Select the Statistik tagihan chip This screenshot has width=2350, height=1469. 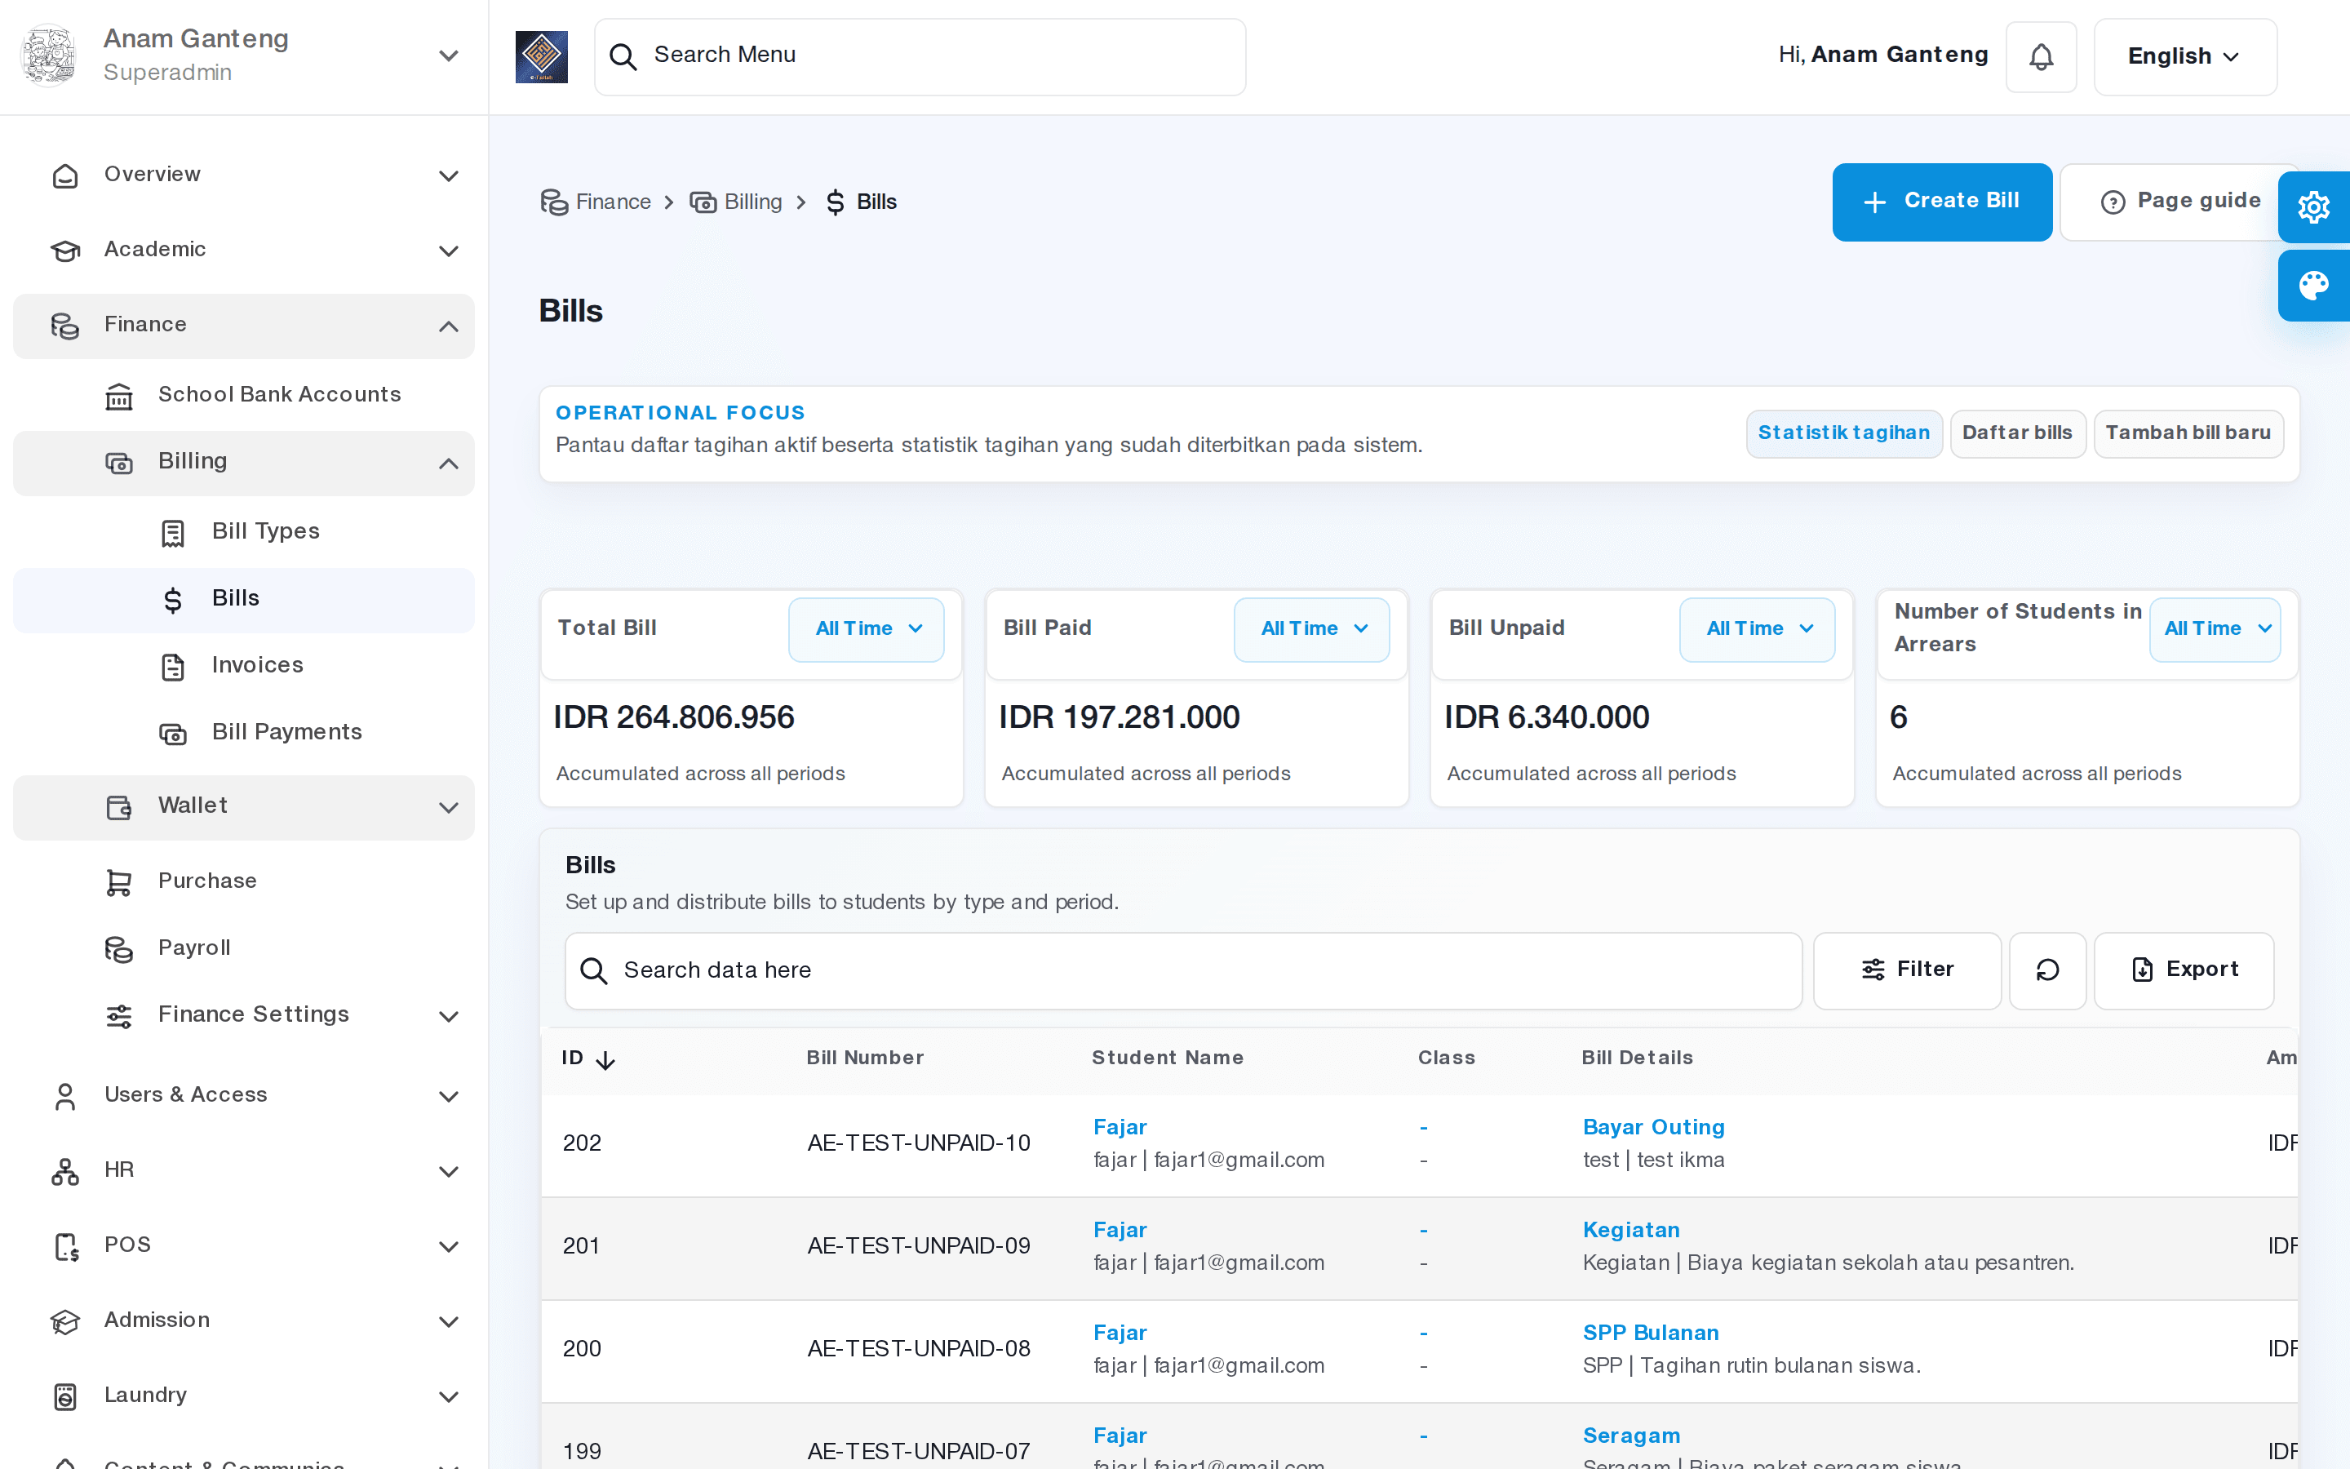click(1843, 433)
